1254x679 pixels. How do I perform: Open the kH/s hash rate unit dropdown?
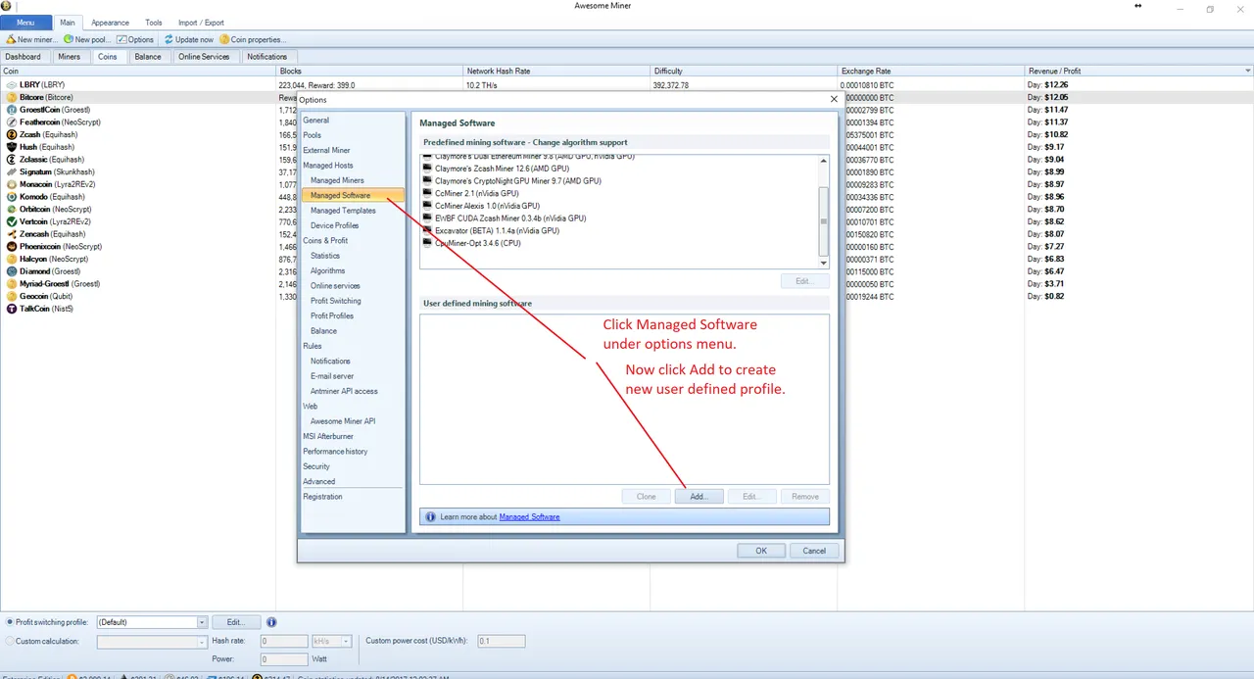tap(346, 642)
